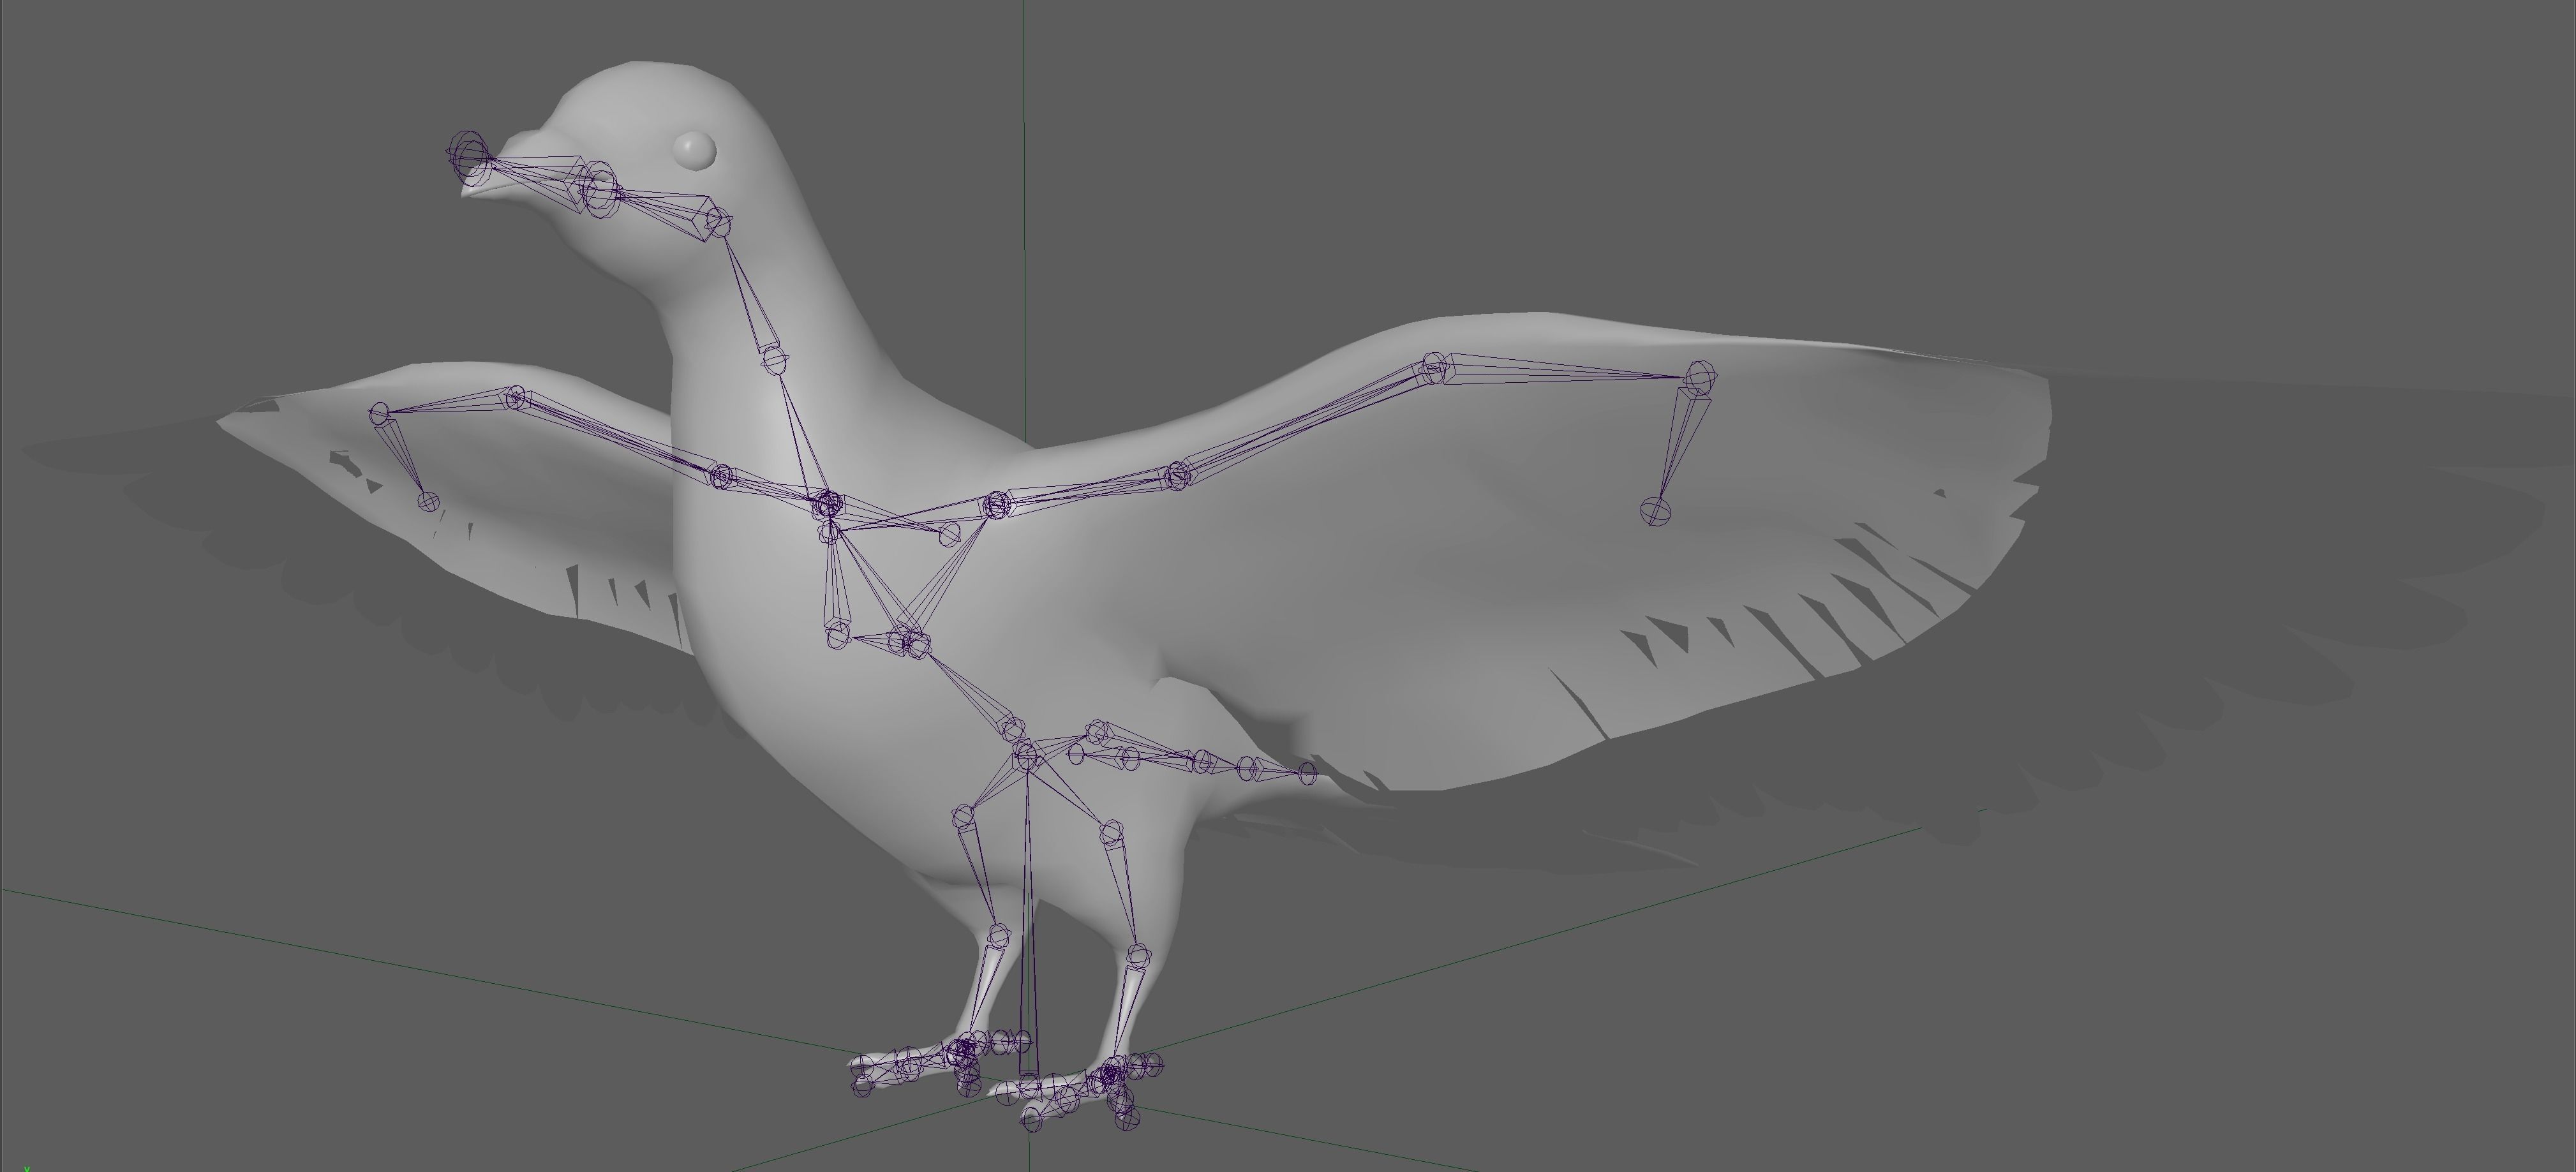Select the large right wing's hanging end joint
This screenshot has height=1172, width=2576.
1655,511
